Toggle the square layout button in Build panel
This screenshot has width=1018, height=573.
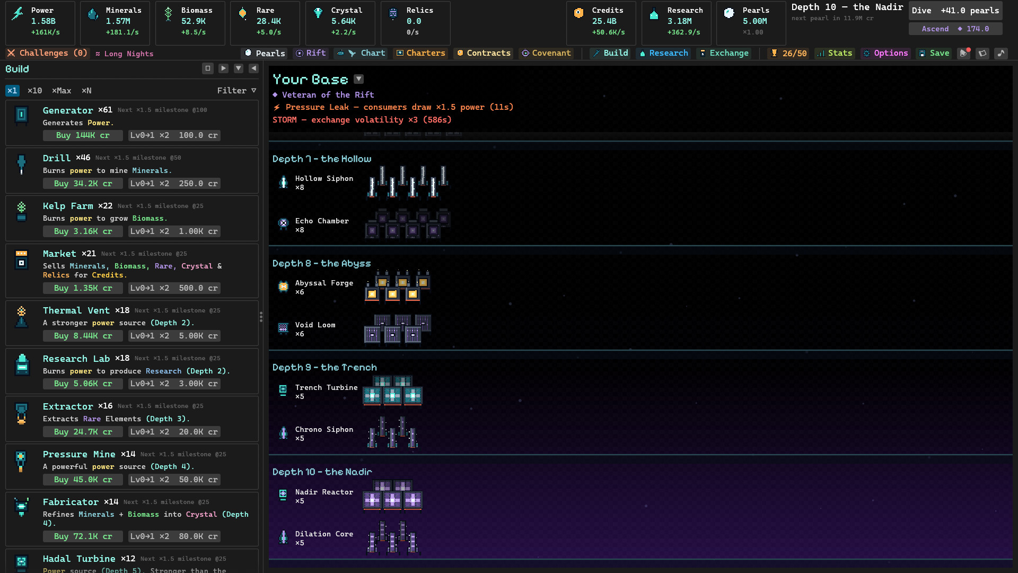pyautogui.click(x=208, y=68)
